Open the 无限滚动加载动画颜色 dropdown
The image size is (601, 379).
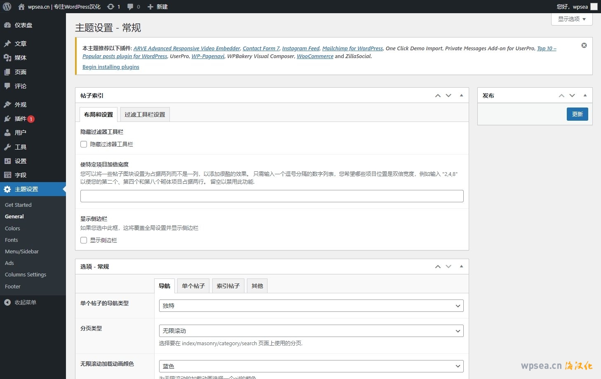click(x=311, y=366)
